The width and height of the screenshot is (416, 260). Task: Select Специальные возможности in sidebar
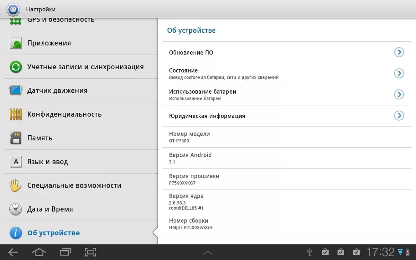point(81,185)
